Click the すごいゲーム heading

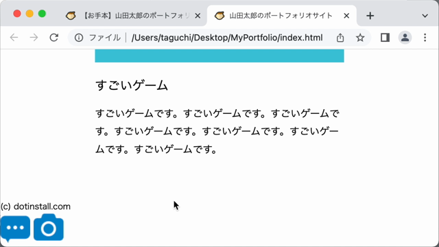[x=132, y=85]
